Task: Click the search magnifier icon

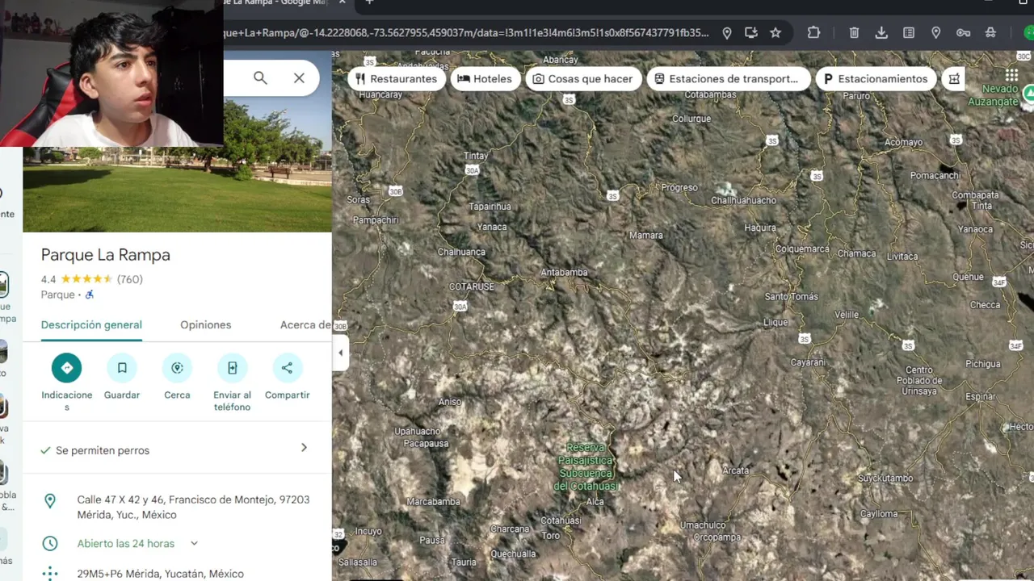Action: point(260,78)
